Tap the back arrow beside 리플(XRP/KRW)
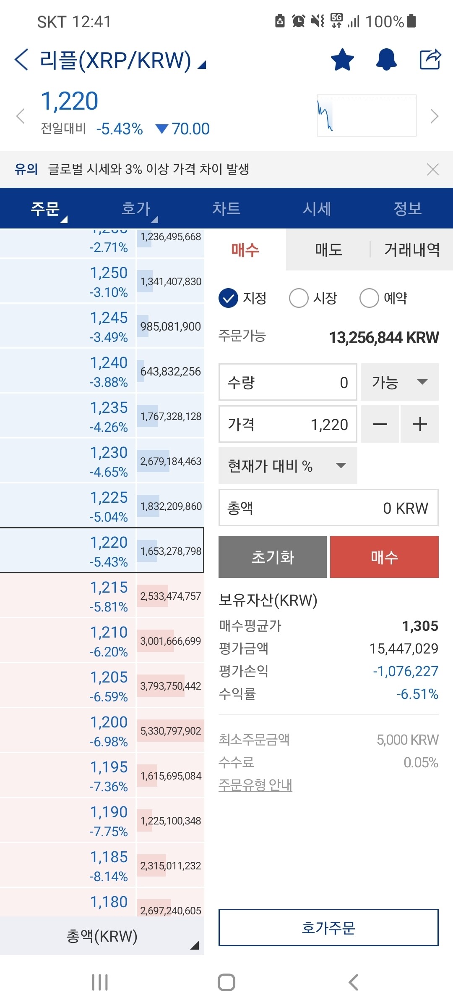 pos(22,59)
